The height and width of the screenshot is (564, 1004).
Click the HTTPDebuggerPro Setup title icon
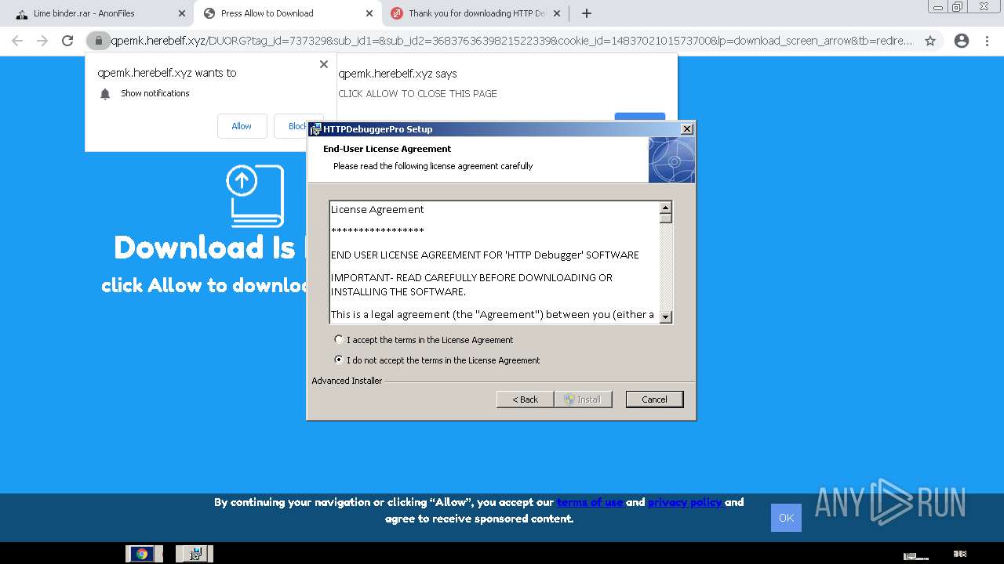point(315,129)
